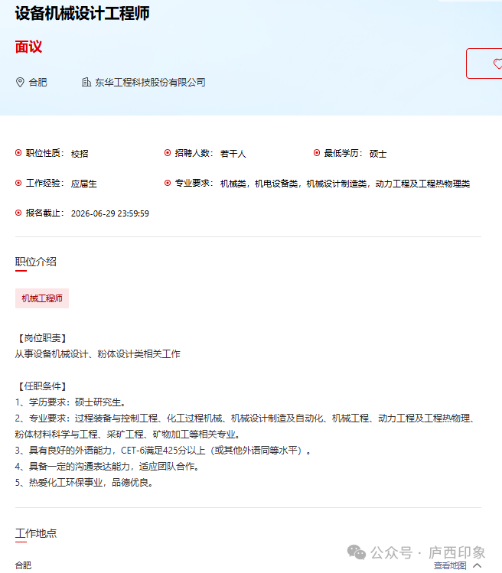This screenshot has width=502, height=573.
Task: Click the line 从事设备机械设计、粉体设计类相关工作
Action: click(x=98, y=353)
